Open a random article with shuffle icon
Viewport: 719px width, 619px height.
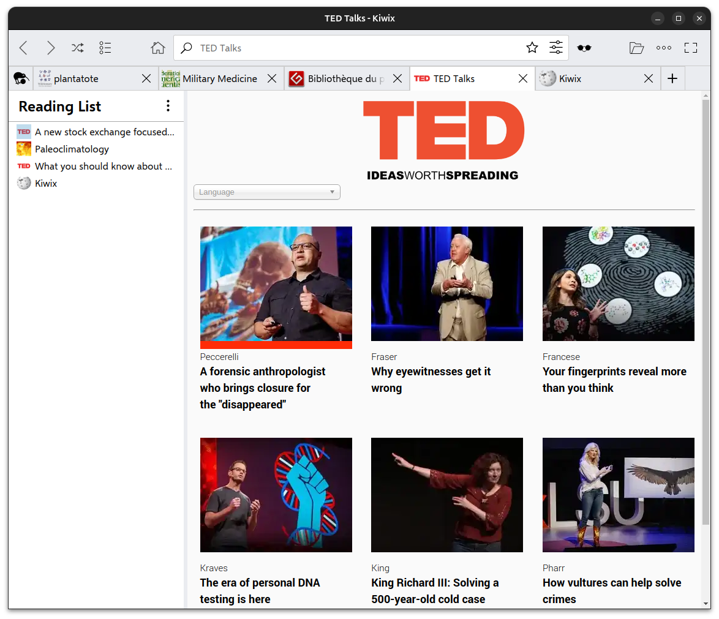[78, 48]
